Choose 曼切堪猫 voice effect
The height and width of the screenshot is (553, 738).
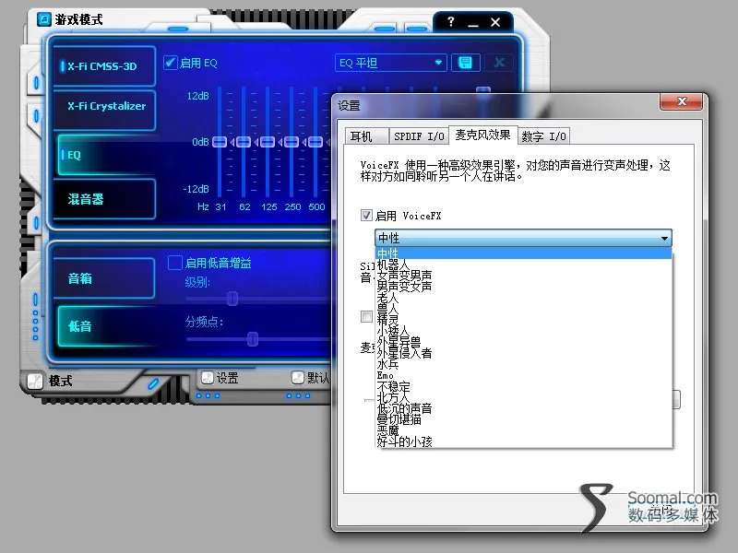pyautogui.click(x=523, y=419)
